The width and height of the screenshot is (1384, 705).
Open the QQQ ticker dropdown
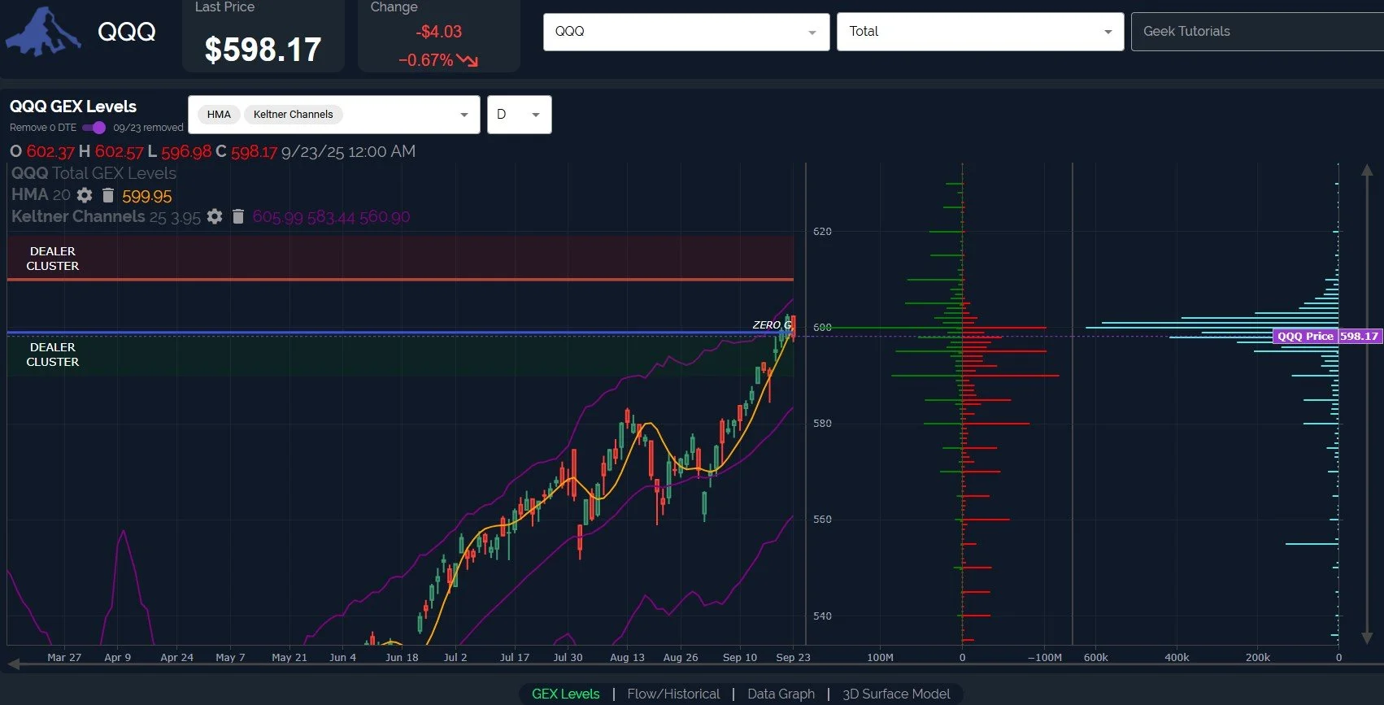pyautogui.click(x=686, y=32)
